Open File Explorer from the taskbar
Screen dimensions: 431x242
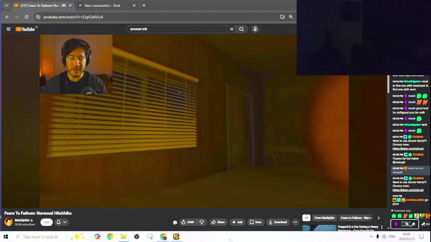point(123,237)
